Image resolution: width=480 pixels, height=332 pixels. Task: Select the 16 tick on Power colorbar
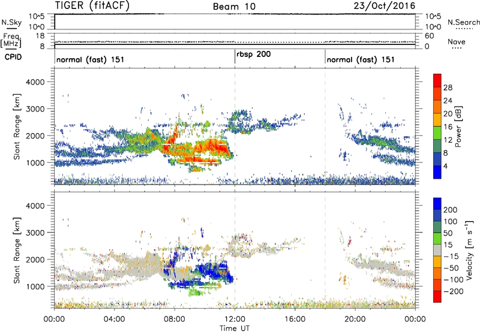[448, 126]
